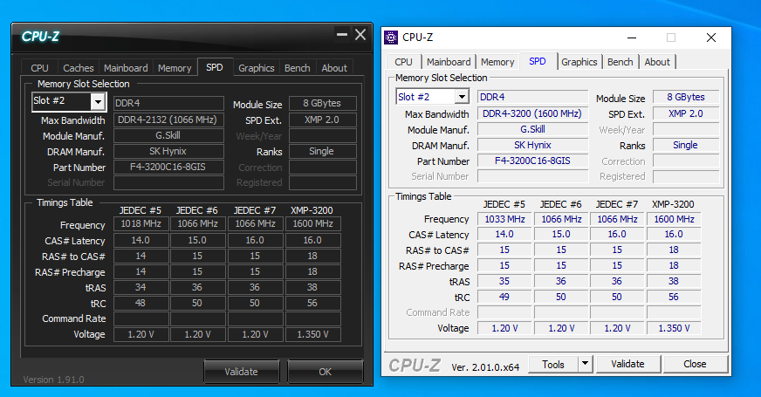The height and width of the screenshot is (397, 761).
Task: Click SK Hynix DRAM Manuf. field in light window
Action: point(532,145)
